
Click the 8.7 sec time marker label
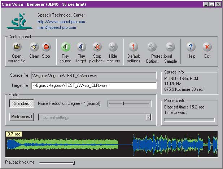[x=14, y=134]
